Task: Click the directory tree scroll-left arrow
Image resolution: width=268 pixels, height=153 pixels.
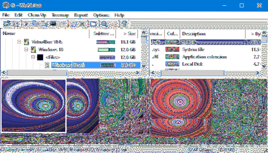Action: click(3, 73)
